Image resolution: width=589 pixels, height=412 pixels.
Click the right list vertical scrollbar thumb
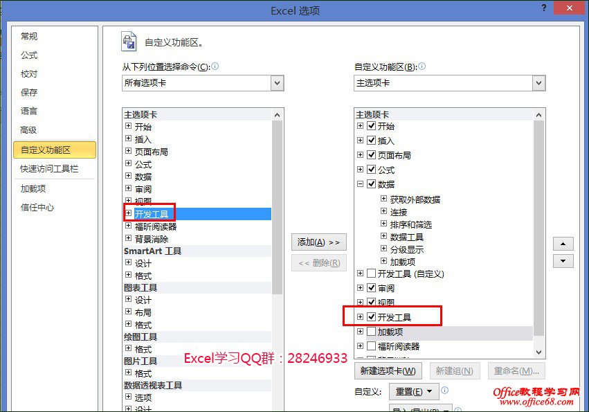pyautogui.click(x=538, y=228)
